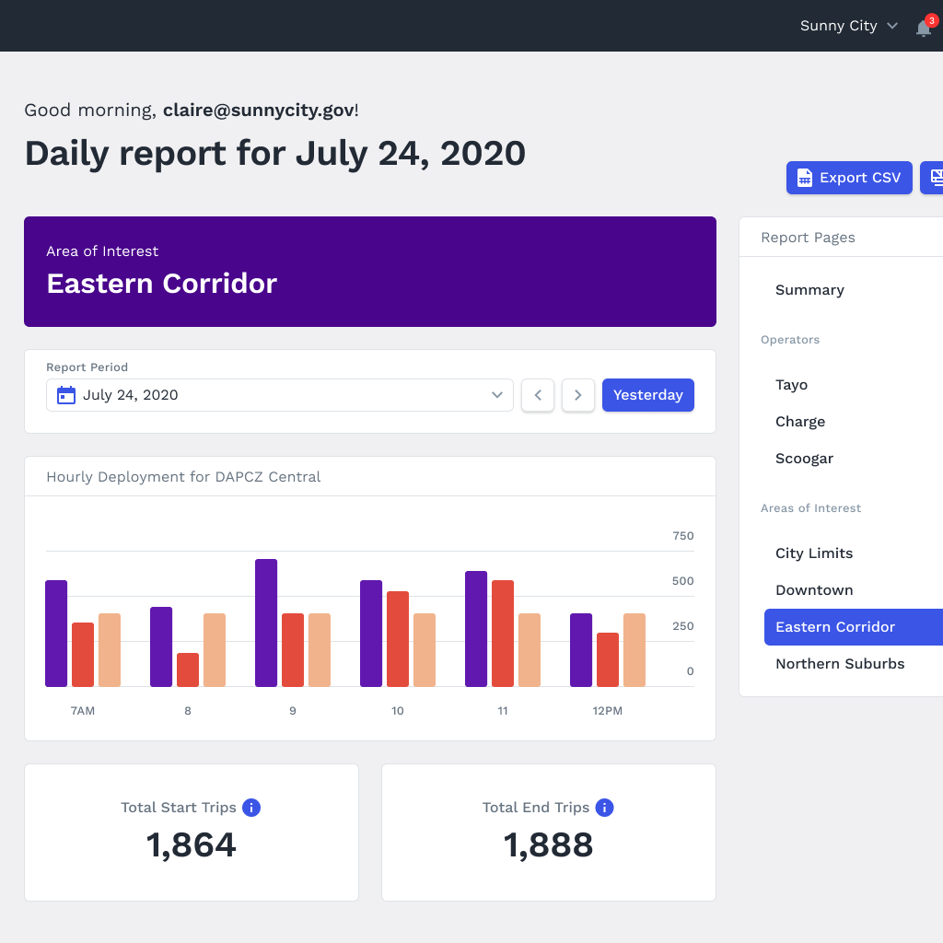
Task: Click the info icon beside Total End Trips
Action: click(x=605, y=808)
